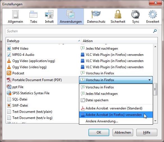The width and height of the screenshot is (164, 142).
Task: Confirm settings with the OK button
Action: click(x=99, y=132)
